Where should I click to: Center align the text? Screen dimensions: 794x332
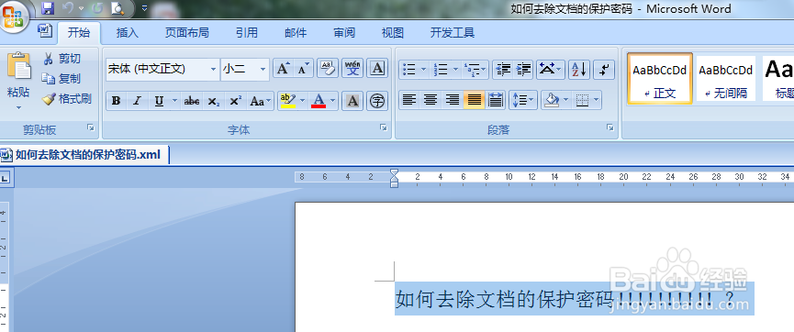click(x=431, y=100)
